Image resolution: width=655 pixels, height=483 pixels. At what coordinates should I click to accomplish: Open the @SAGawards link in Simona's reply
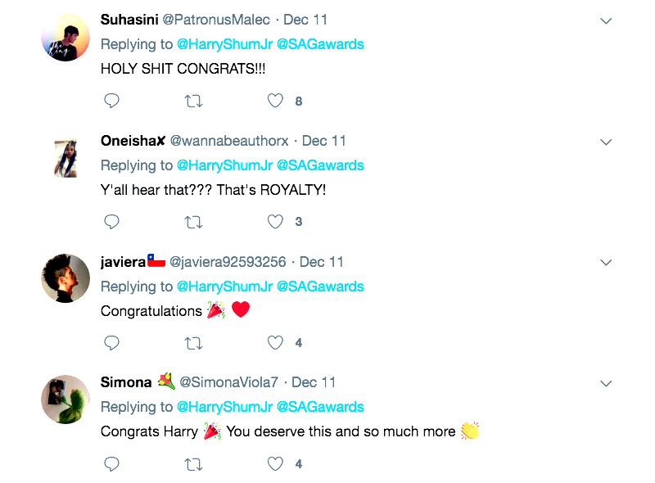(x=320, y=407)
